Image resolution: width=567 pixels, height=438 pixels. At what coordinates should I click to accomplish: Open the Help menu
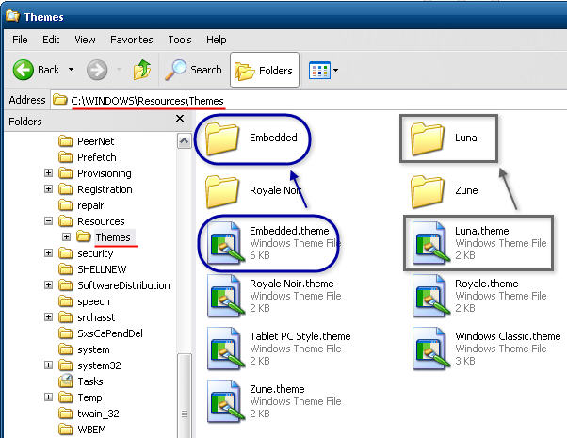click(x=217, y=40)
